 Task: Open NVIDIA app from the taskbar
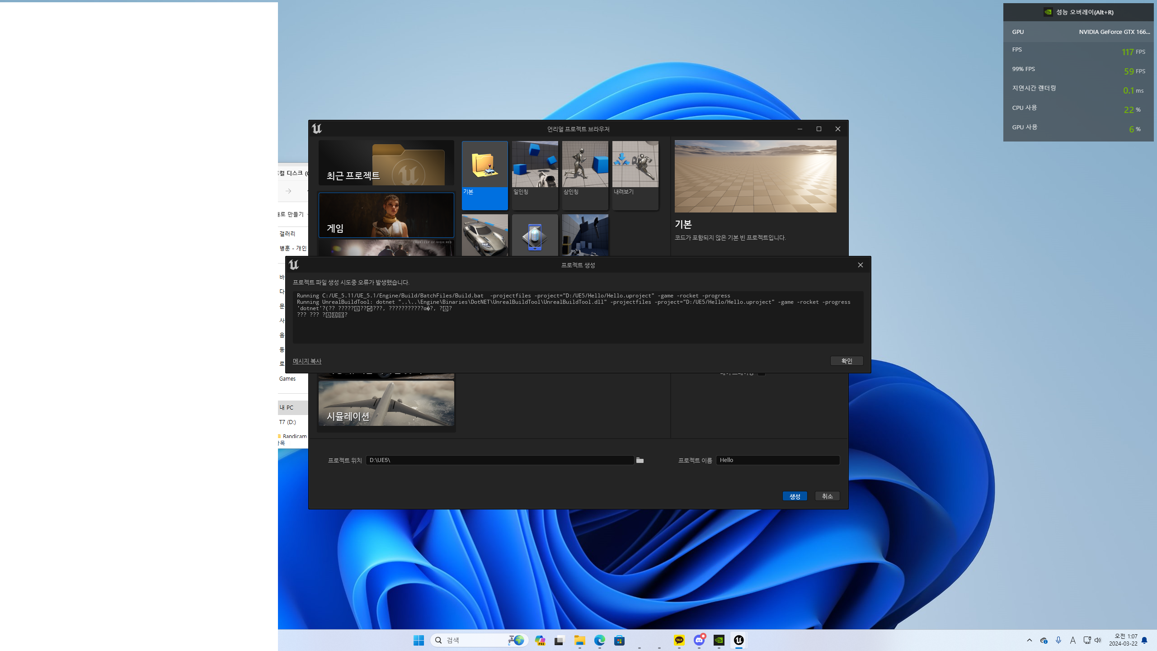pyautogui.click(x=719, y=640)
